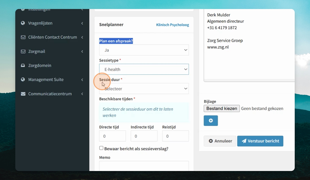The height and width of the screenshot is (180, 310).
Task: Click the blue plus button under Bijlage
Action: click(x=211, y=120)
